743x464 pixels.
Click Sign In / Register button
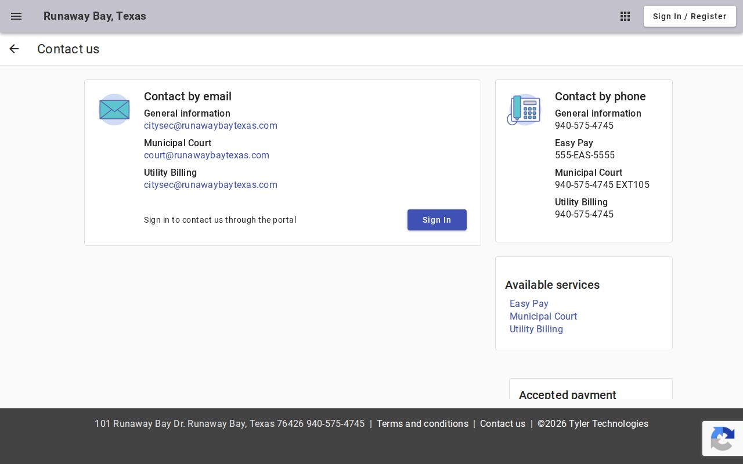coord(690,16)
